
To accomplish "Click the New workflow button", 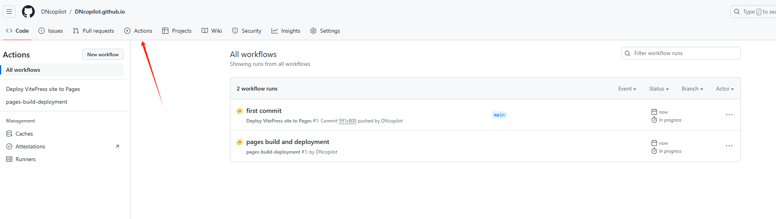I will click(x=103, y=54).
